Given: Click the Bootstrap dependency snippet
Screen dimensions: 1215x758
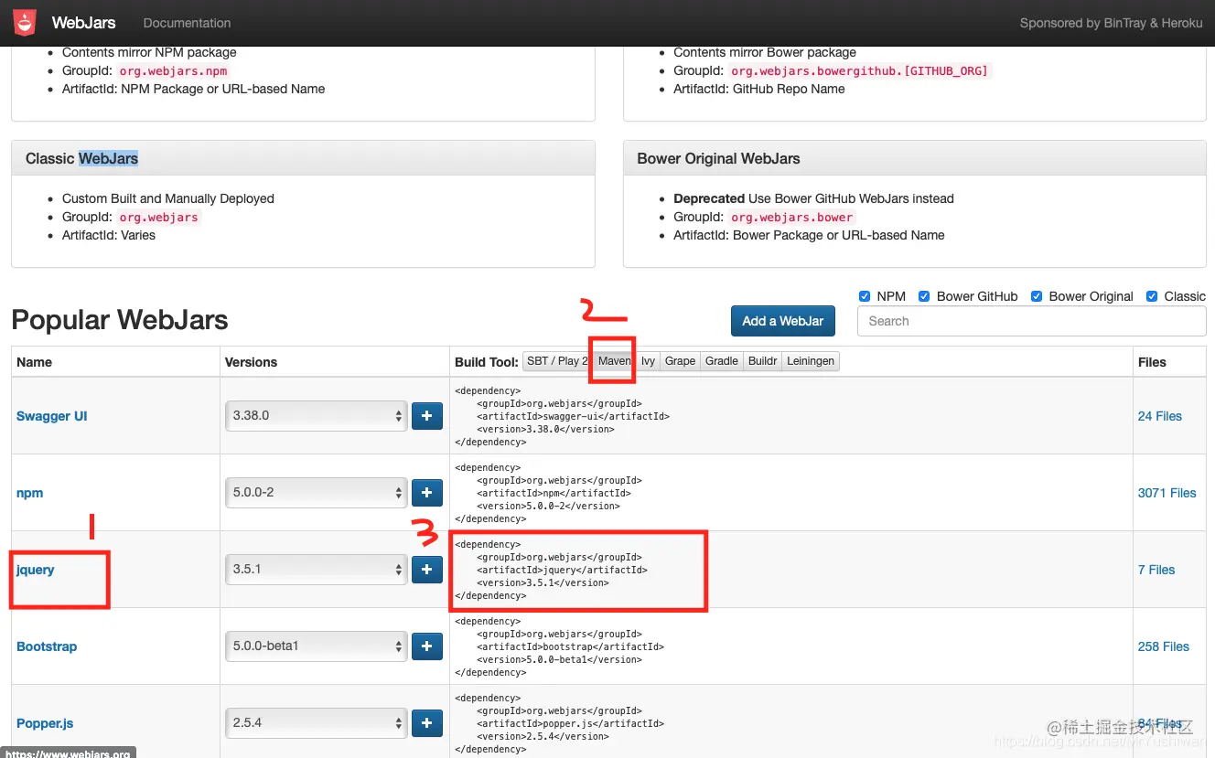Looking at the screenshot, I should pyautogui.click(x=559, y=646).
